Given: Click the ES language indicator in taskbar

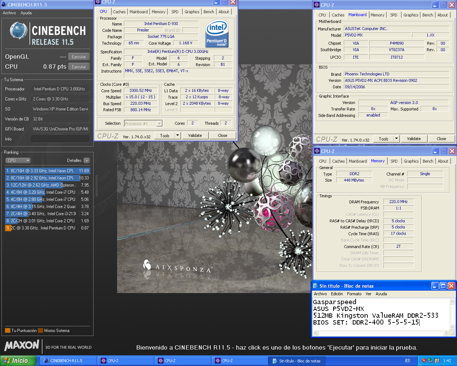Looking at the screenshot, I should click(x=407, y=361).
